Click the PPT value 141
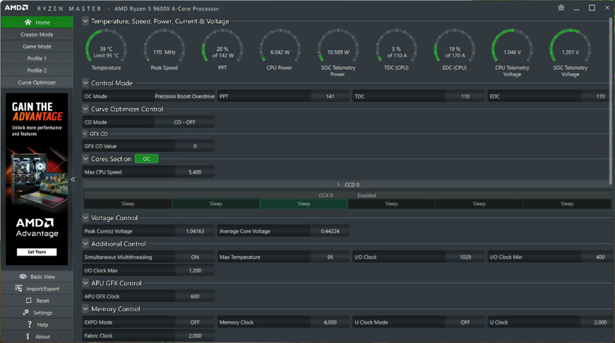 (330, 97)
